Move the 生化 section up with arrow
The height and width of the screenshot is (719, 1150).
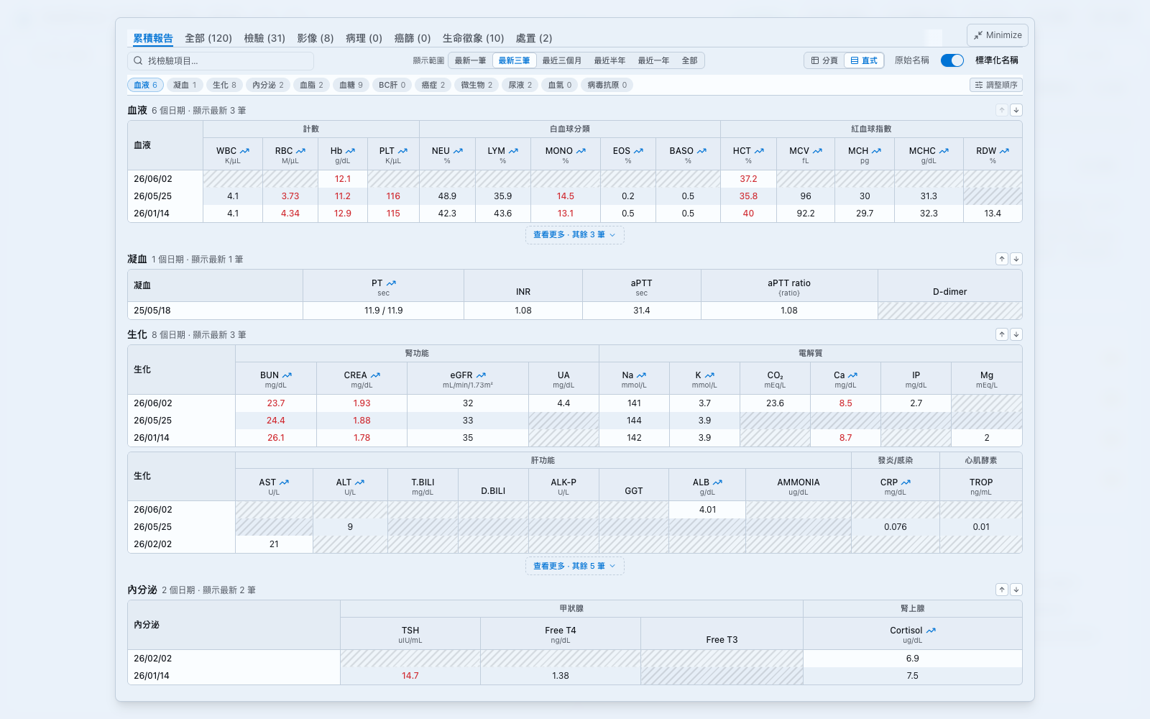1002,334
